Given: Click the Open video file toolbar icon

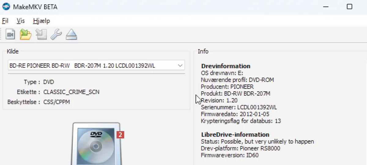Looking at the screenshot, I should pos(10,34).
